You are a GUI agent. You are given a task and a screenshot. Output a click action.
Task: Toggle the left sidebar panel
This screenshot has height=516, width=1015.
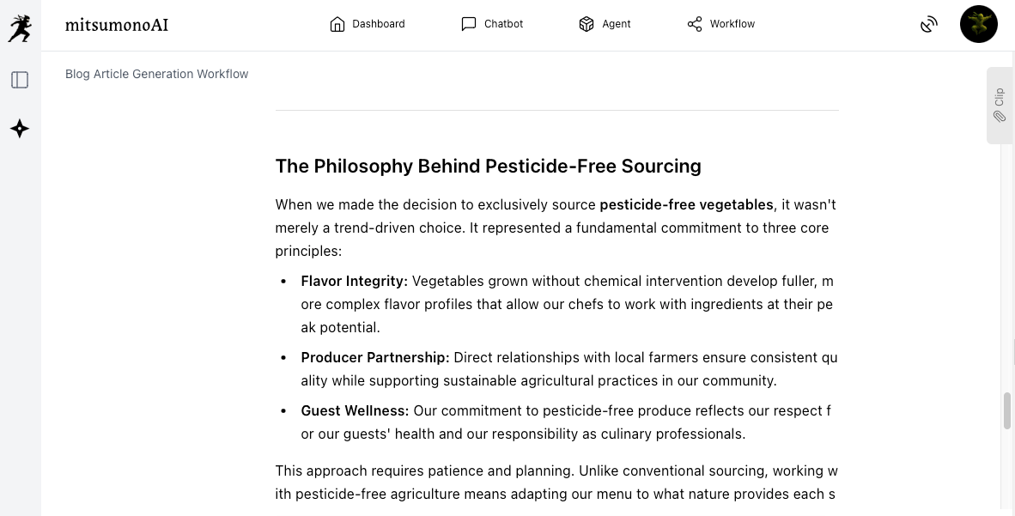pyautogui.click(x=20, y=80)
